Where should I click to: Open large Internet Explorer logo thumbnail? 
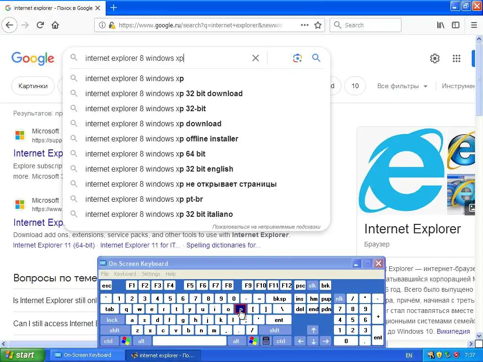pyautogui.click(x=402, y=171)
